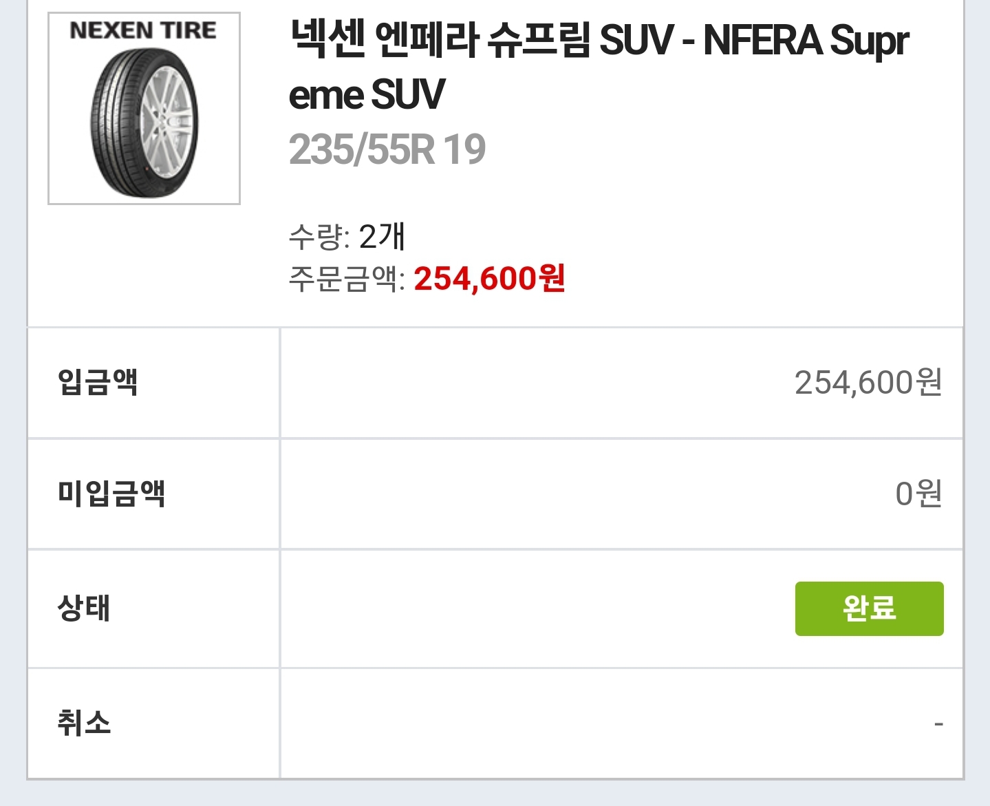Select the 미입금액 row label
Viewport: 990px width, 806px height.
click(x=111, y=493)
